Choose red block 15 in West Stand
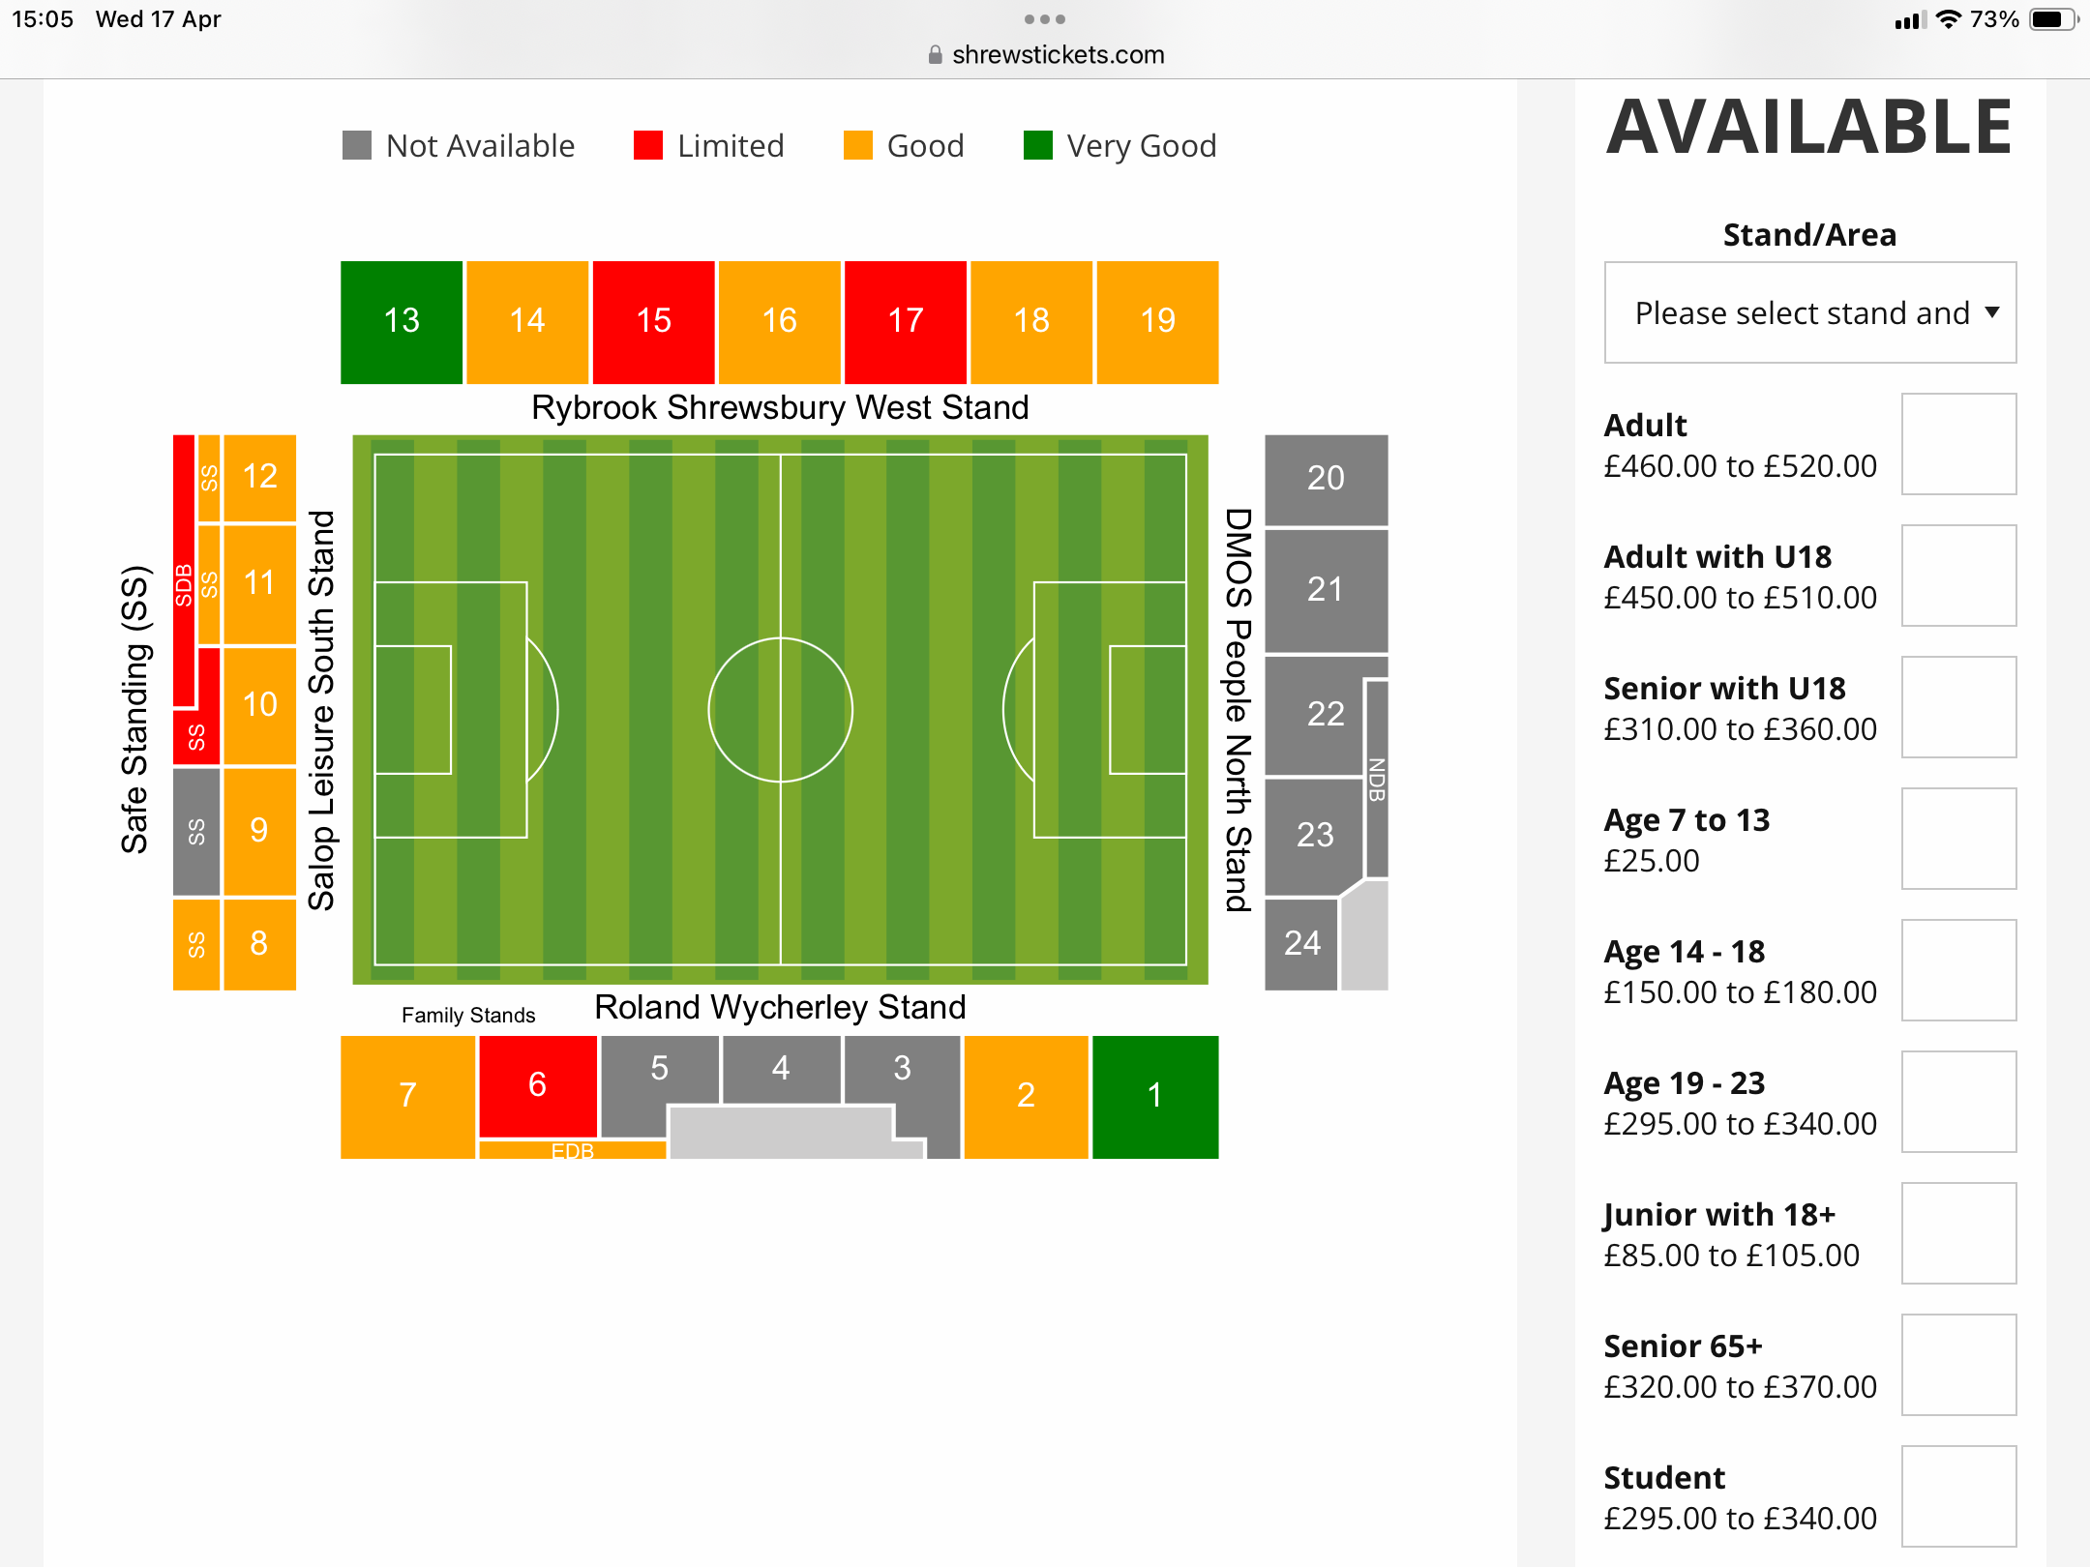This screenshot has width=2090, height=1567. (654, 322)
